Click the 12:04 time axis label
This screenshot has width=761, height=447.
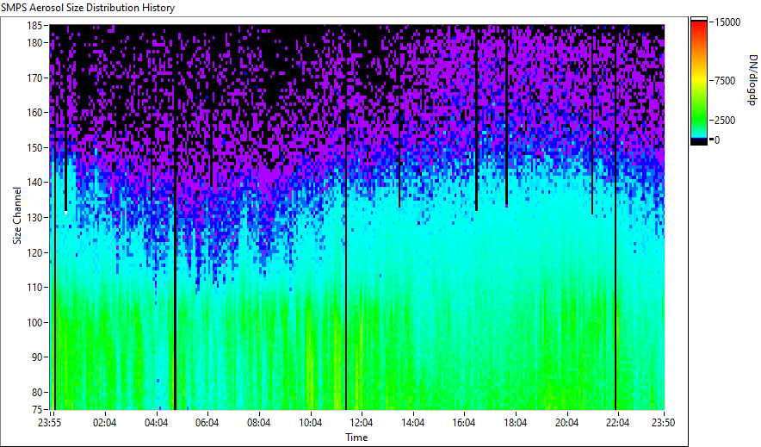(361, 423)
